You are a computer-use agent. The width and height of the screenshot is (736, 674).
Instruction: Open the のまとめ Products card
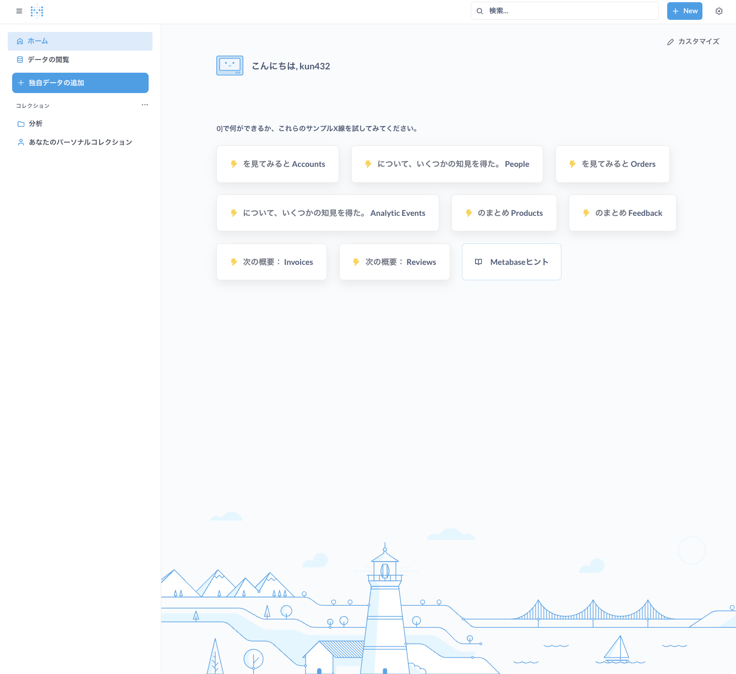504,213
